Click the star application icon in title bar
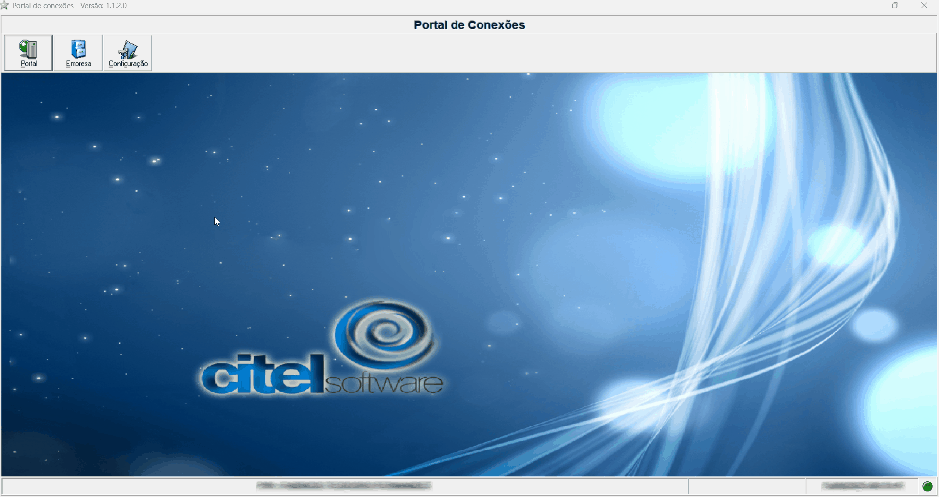Viewport: 939px width, 497px height. coord(5,5)
